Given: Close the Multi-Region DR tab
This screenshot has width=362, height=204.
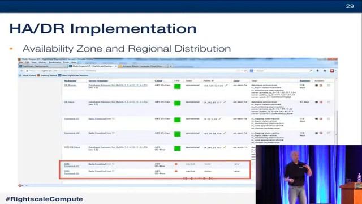Looking at the screenshot, I should pos(115,66).
